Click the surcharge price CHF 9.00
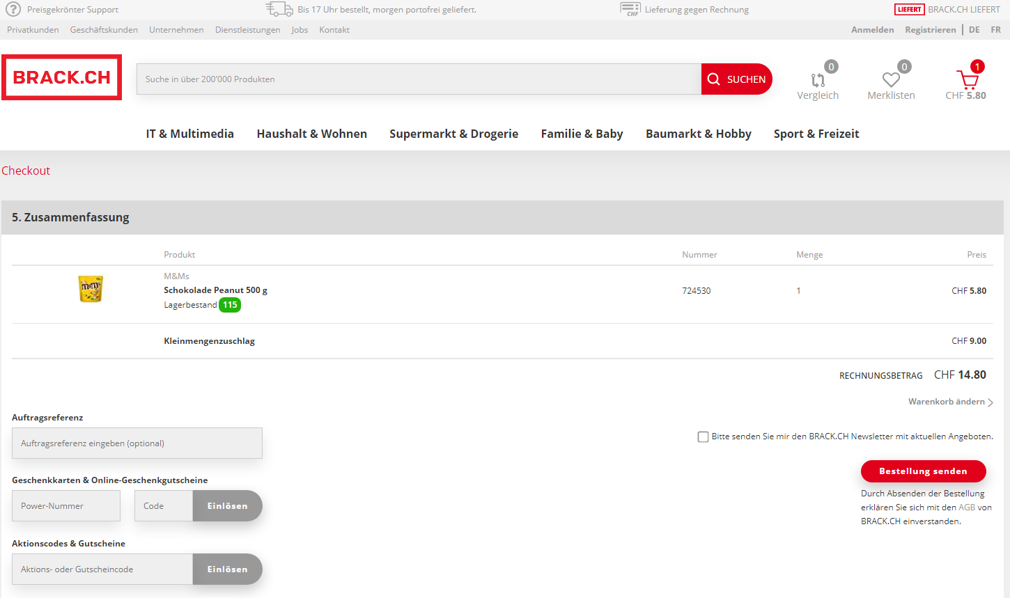This screenshot has width=1010, height=598. pos(969,341)
